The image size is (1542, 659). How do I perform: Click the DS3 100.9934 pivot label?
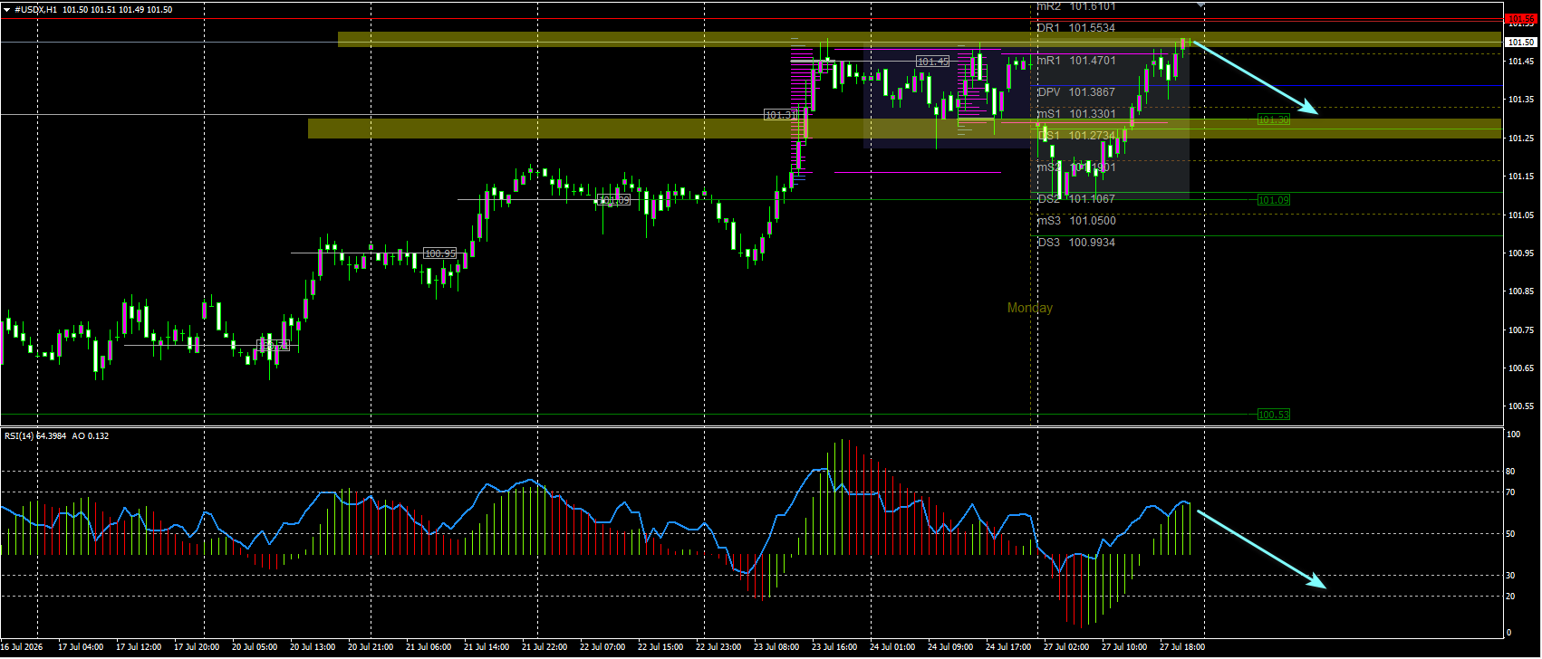1076,243
